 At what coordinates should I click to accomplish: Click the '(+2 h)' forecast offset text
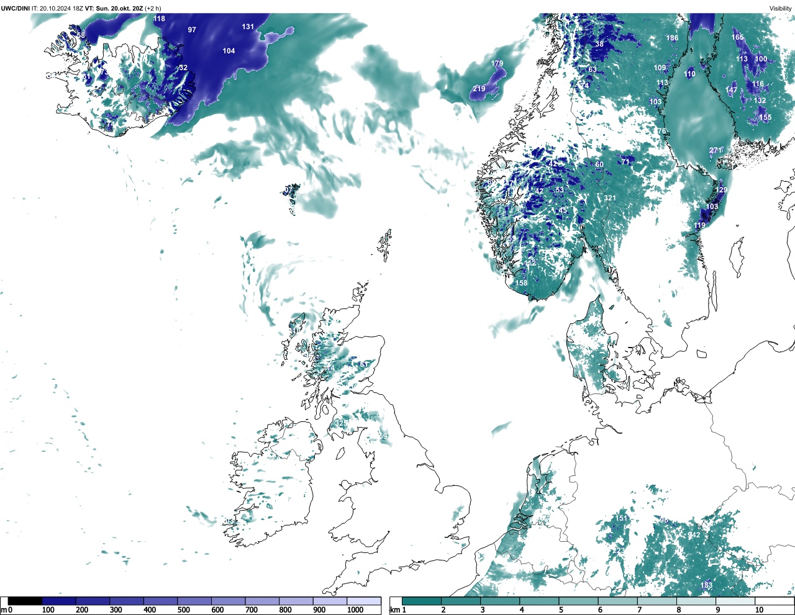pos(153,8)
